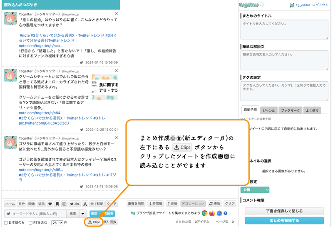The width and height of the screenshot is (333, 227).
Task: Click the list icon next to bookmark
Action: (x=64, y=204)
